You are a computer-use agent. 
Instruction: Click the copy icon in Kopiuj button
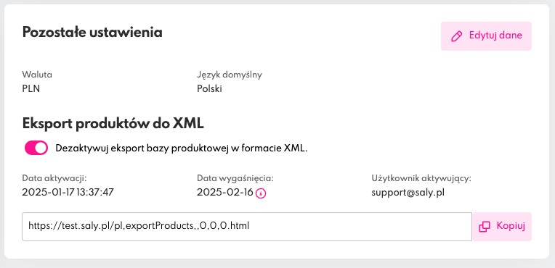pyautogui.click(x=485, y=227)
